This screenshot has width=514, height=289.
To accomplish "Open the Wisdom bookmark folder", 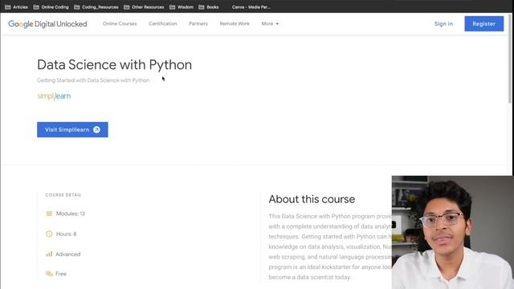I will point(182,7).
